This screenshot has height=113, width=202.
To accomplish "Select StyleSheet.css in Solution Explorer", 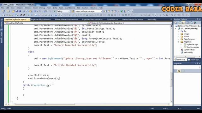I will 189,50.
